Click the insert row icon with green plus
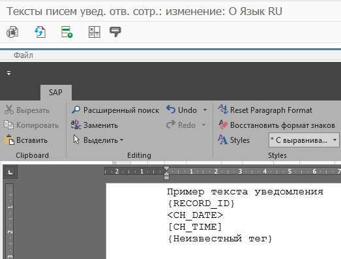This screenshot has width=341, height=259. coord(67,32)
